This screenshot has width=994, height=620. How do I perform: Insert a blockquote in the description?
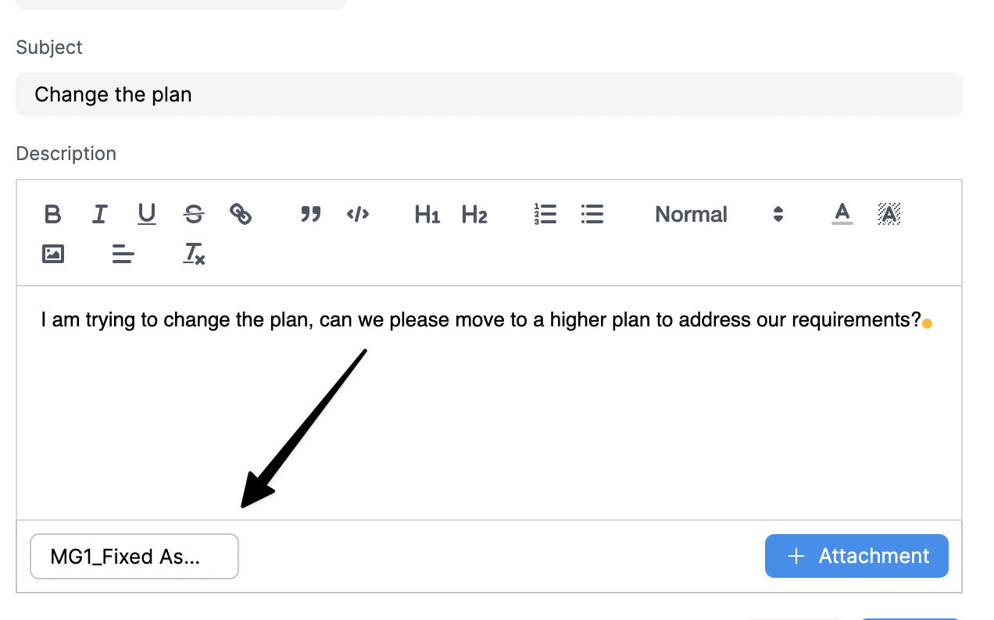[x=310, y=214]
